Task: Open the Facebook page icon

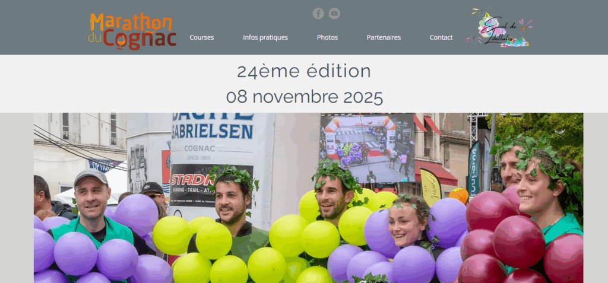Action: pos(318,14)
